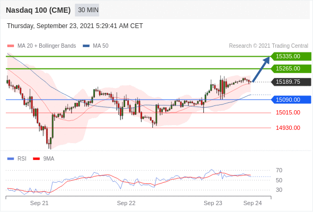Image resolution: width=313 pixels, height=212 pixels.
Task: Click the 30 MIN timeframe button
Action: coord(87,10)
